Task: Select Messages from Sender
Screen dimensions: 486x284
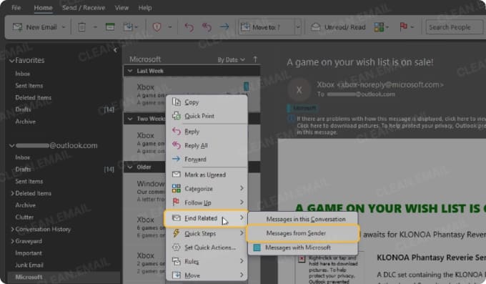Action: coord(303,233)
